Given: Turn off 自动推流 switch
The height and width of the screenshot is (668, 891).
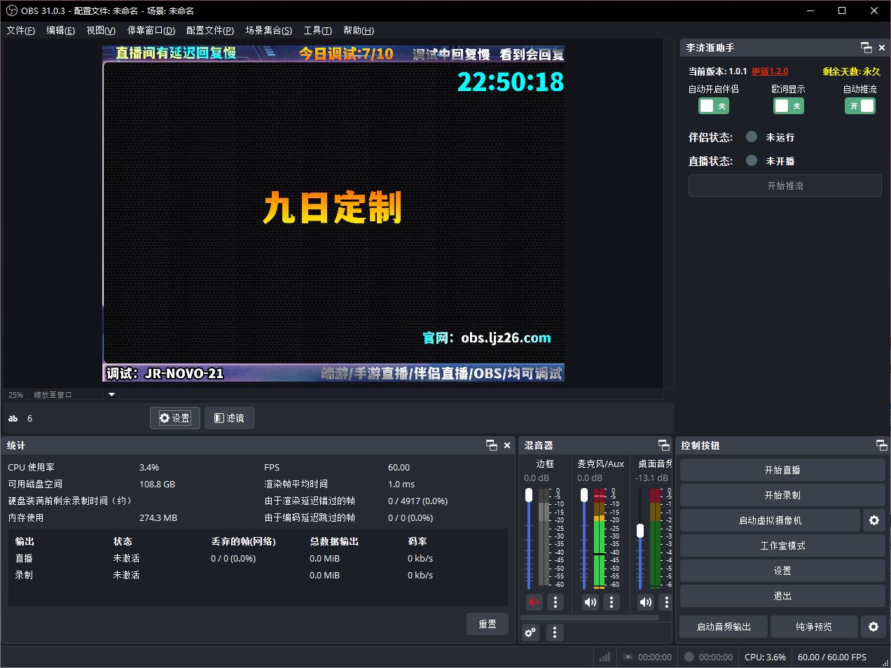Looking at the screenshot, I should coord(860,106).
